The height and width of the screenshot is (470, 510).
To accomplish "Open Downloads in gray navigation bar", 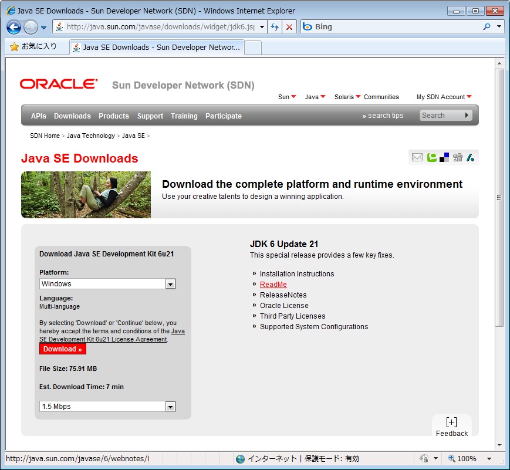I will (x=72, y=116).
